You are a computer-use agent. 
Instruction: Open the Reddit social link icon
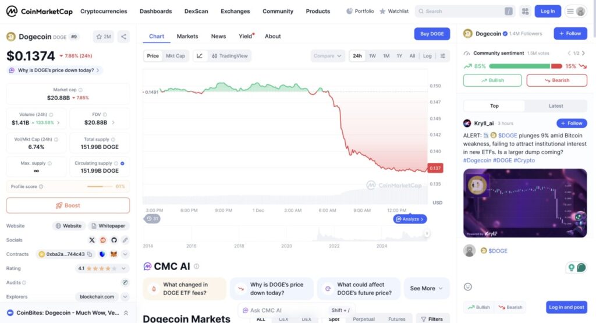coord(103,240)
